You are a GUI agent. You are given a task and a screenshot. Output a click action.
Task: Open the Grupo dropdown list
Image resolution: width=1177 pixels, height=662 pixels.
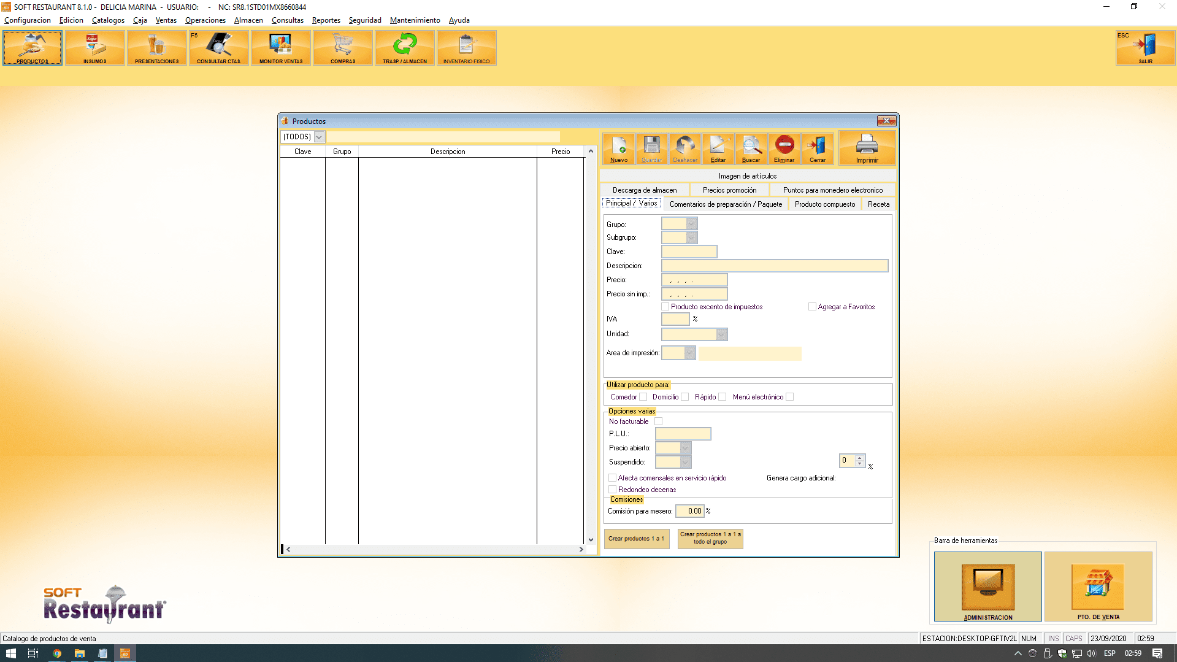(x=691, y=224)
